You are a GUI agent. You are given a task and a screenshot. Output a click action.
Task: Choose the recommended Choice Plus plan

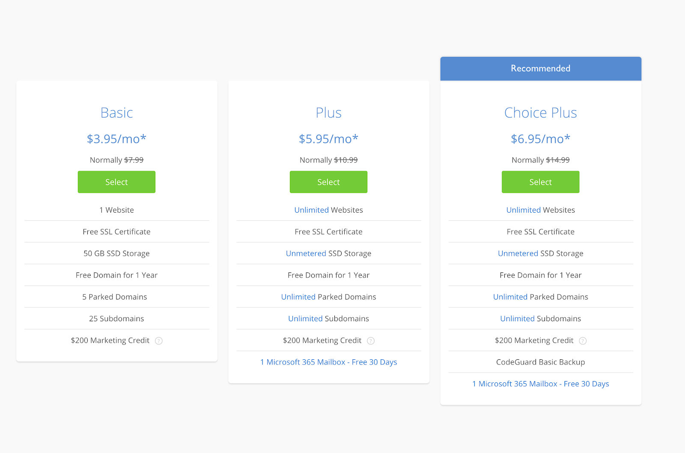click(x=540, y=182)
